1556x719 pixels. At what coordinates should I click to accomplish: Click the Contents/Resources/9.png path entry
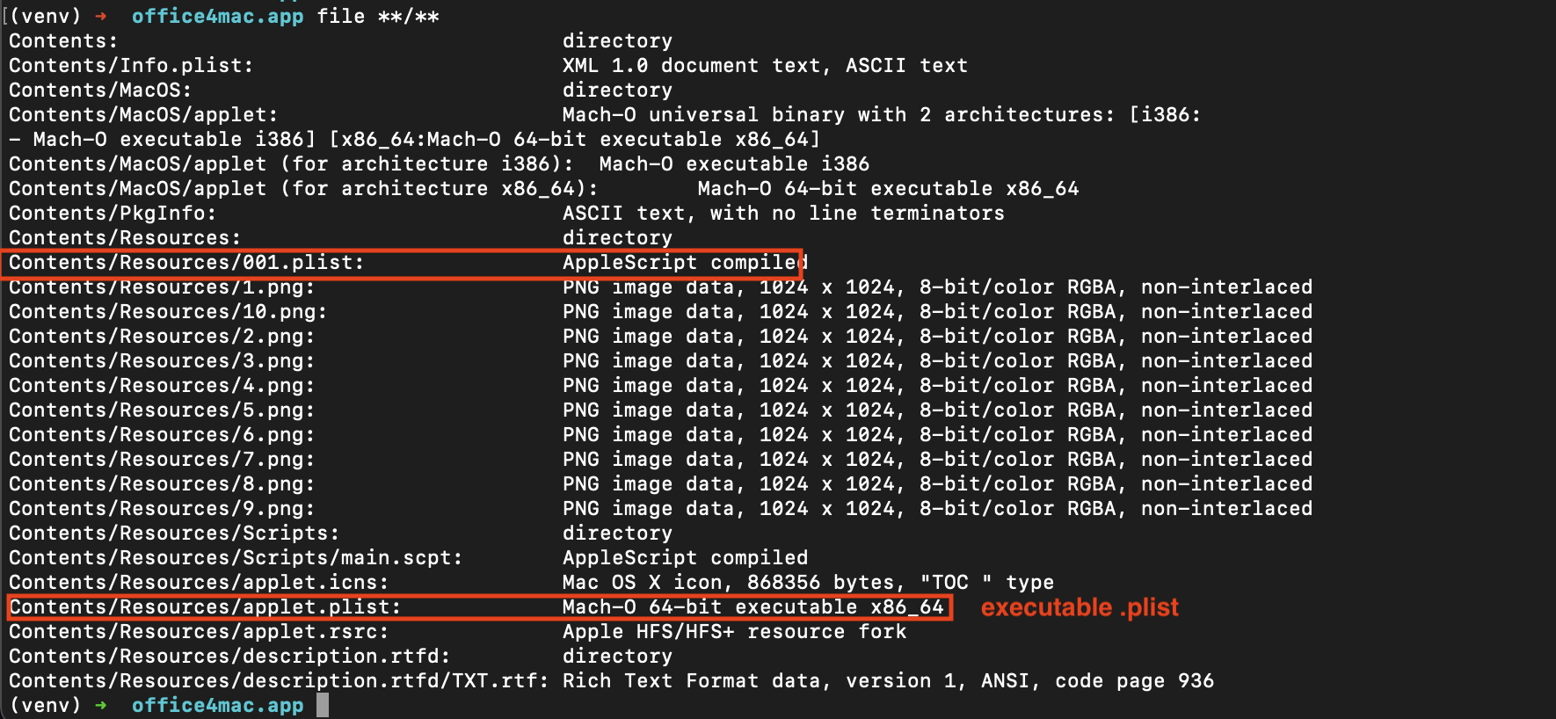click(x=161, y=509)
